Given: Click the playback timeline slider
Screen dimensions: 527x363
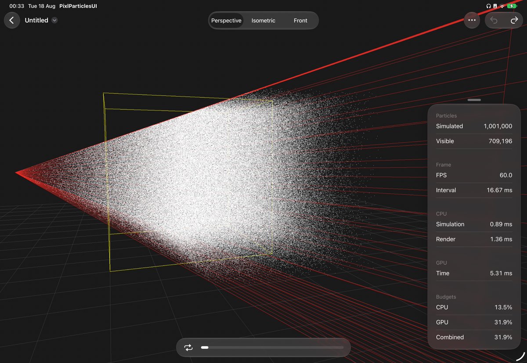Looking at the screenshot, I should pos(272,348).
